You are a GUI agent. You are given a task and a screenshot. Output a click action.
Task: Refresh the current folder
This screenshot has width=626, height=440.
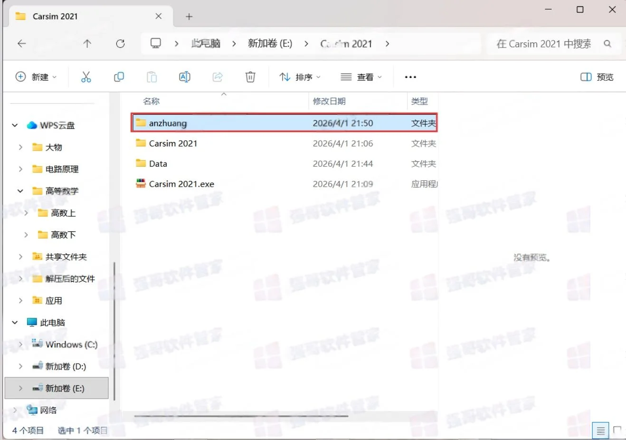point(121,44)
